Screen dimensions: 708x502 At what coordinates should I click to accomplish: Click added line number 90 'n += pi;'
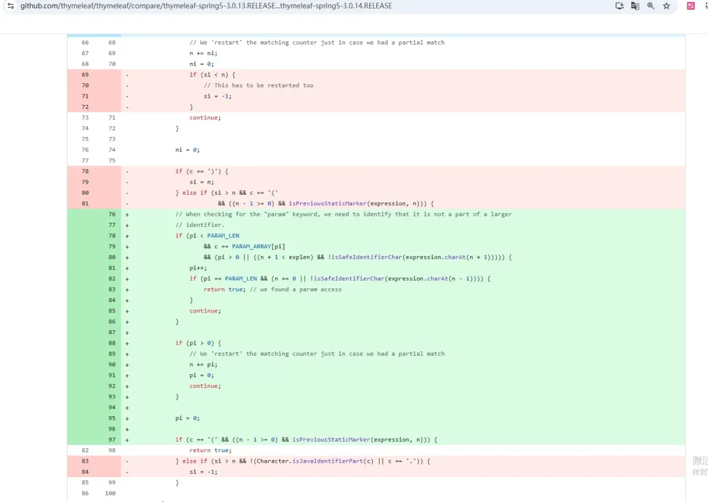112,364
